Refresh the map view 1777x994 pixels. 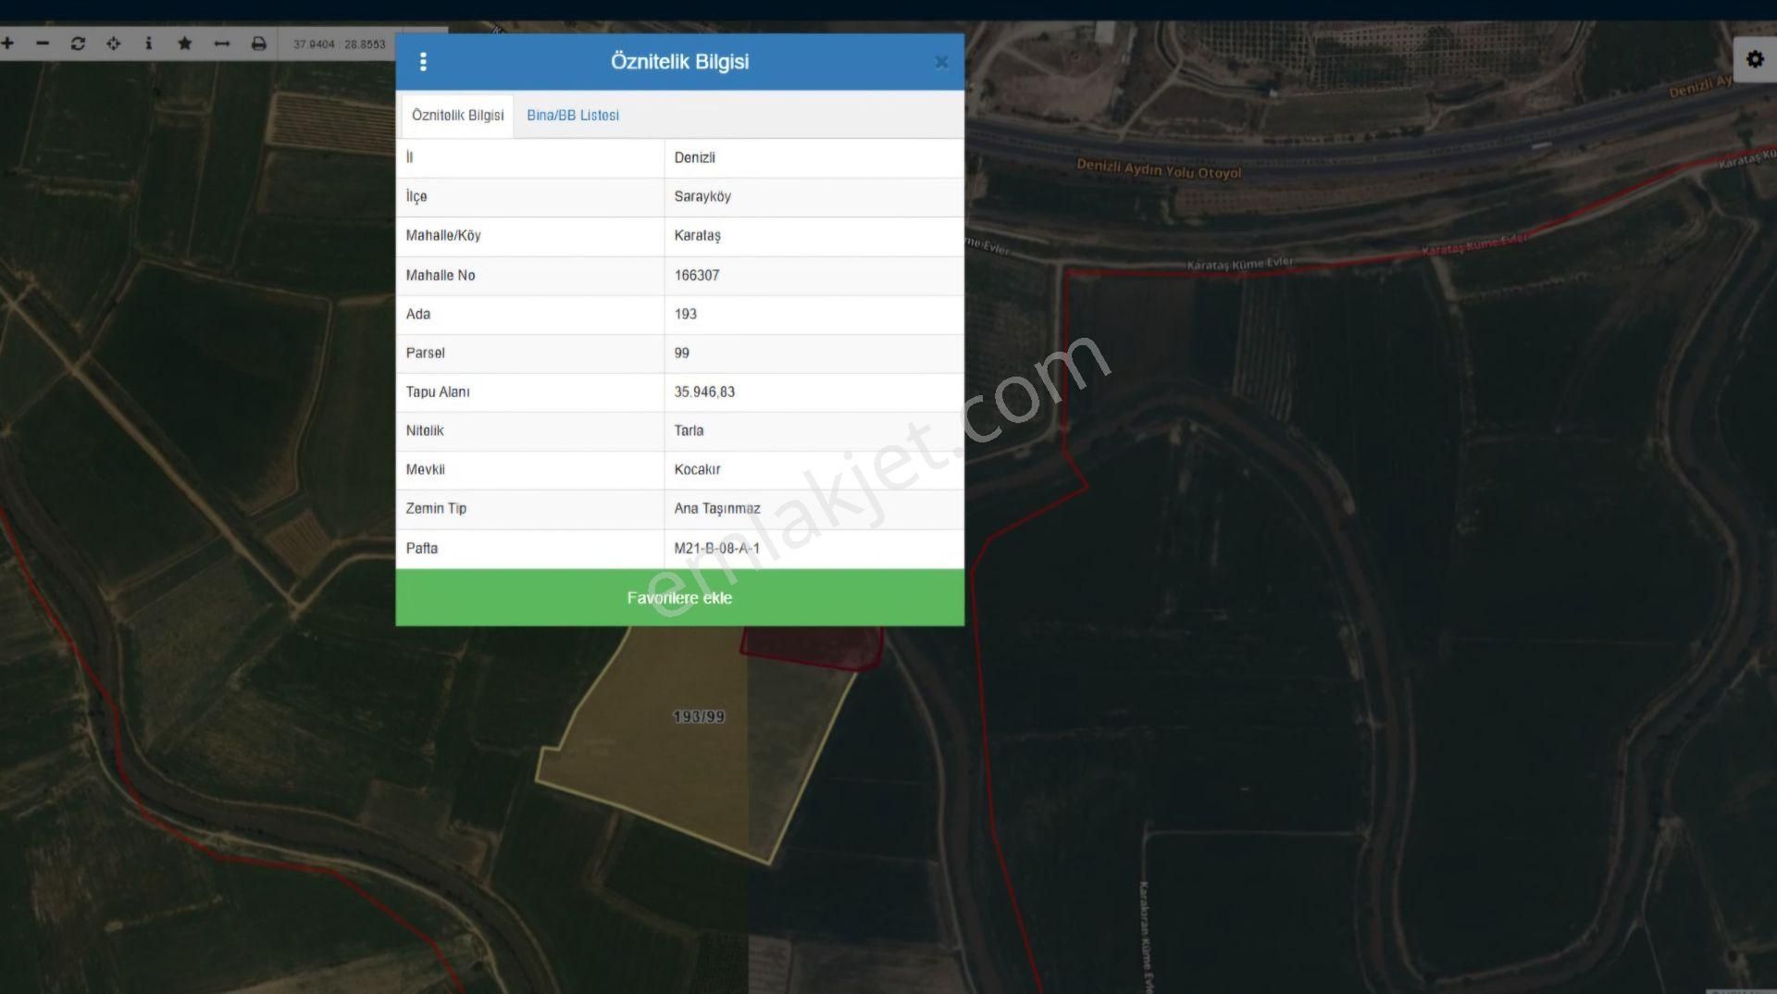point(78,43)
